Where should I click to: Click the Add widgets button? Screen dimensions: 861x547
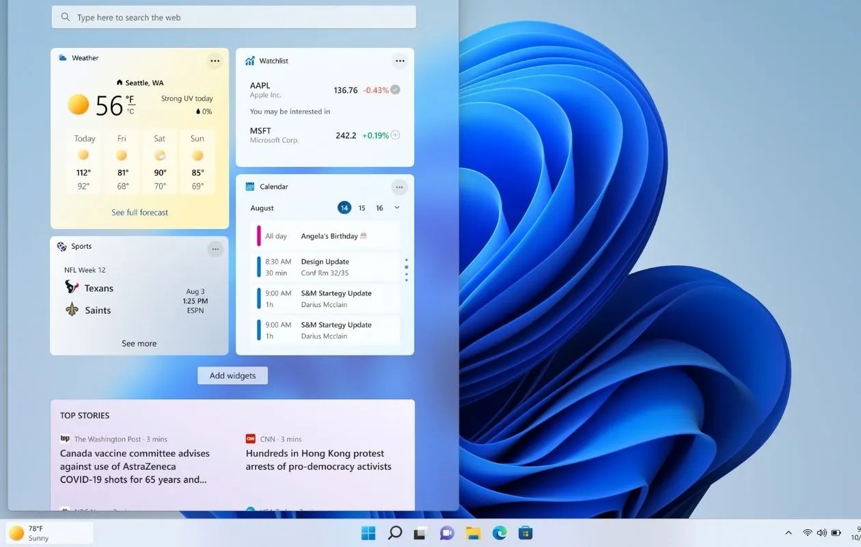tap(232, 375)
